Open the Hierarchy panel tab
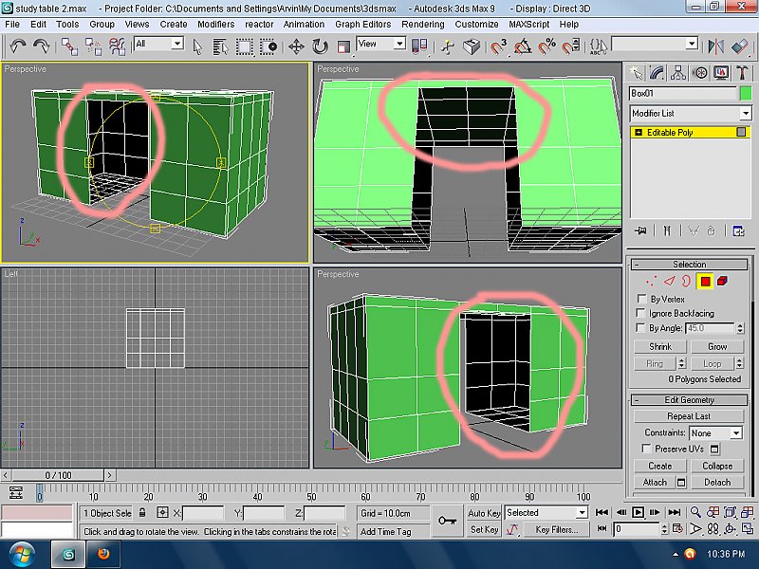 [679, 72]
